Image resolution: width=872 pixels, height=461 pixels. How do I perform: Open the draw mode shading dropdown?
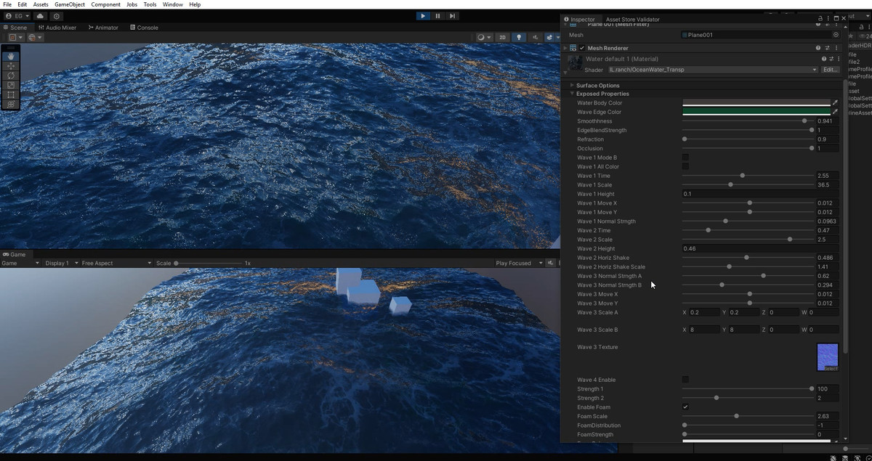tap(484, 37)
